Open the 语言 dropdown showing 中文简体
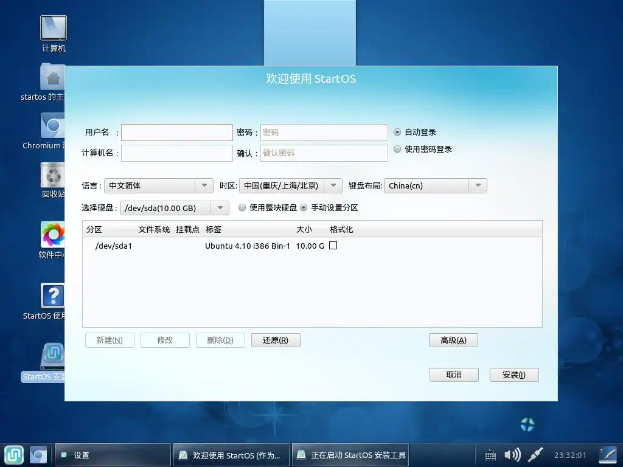The width and height of the screenshot is (623, 467). [x=159, y=185]
